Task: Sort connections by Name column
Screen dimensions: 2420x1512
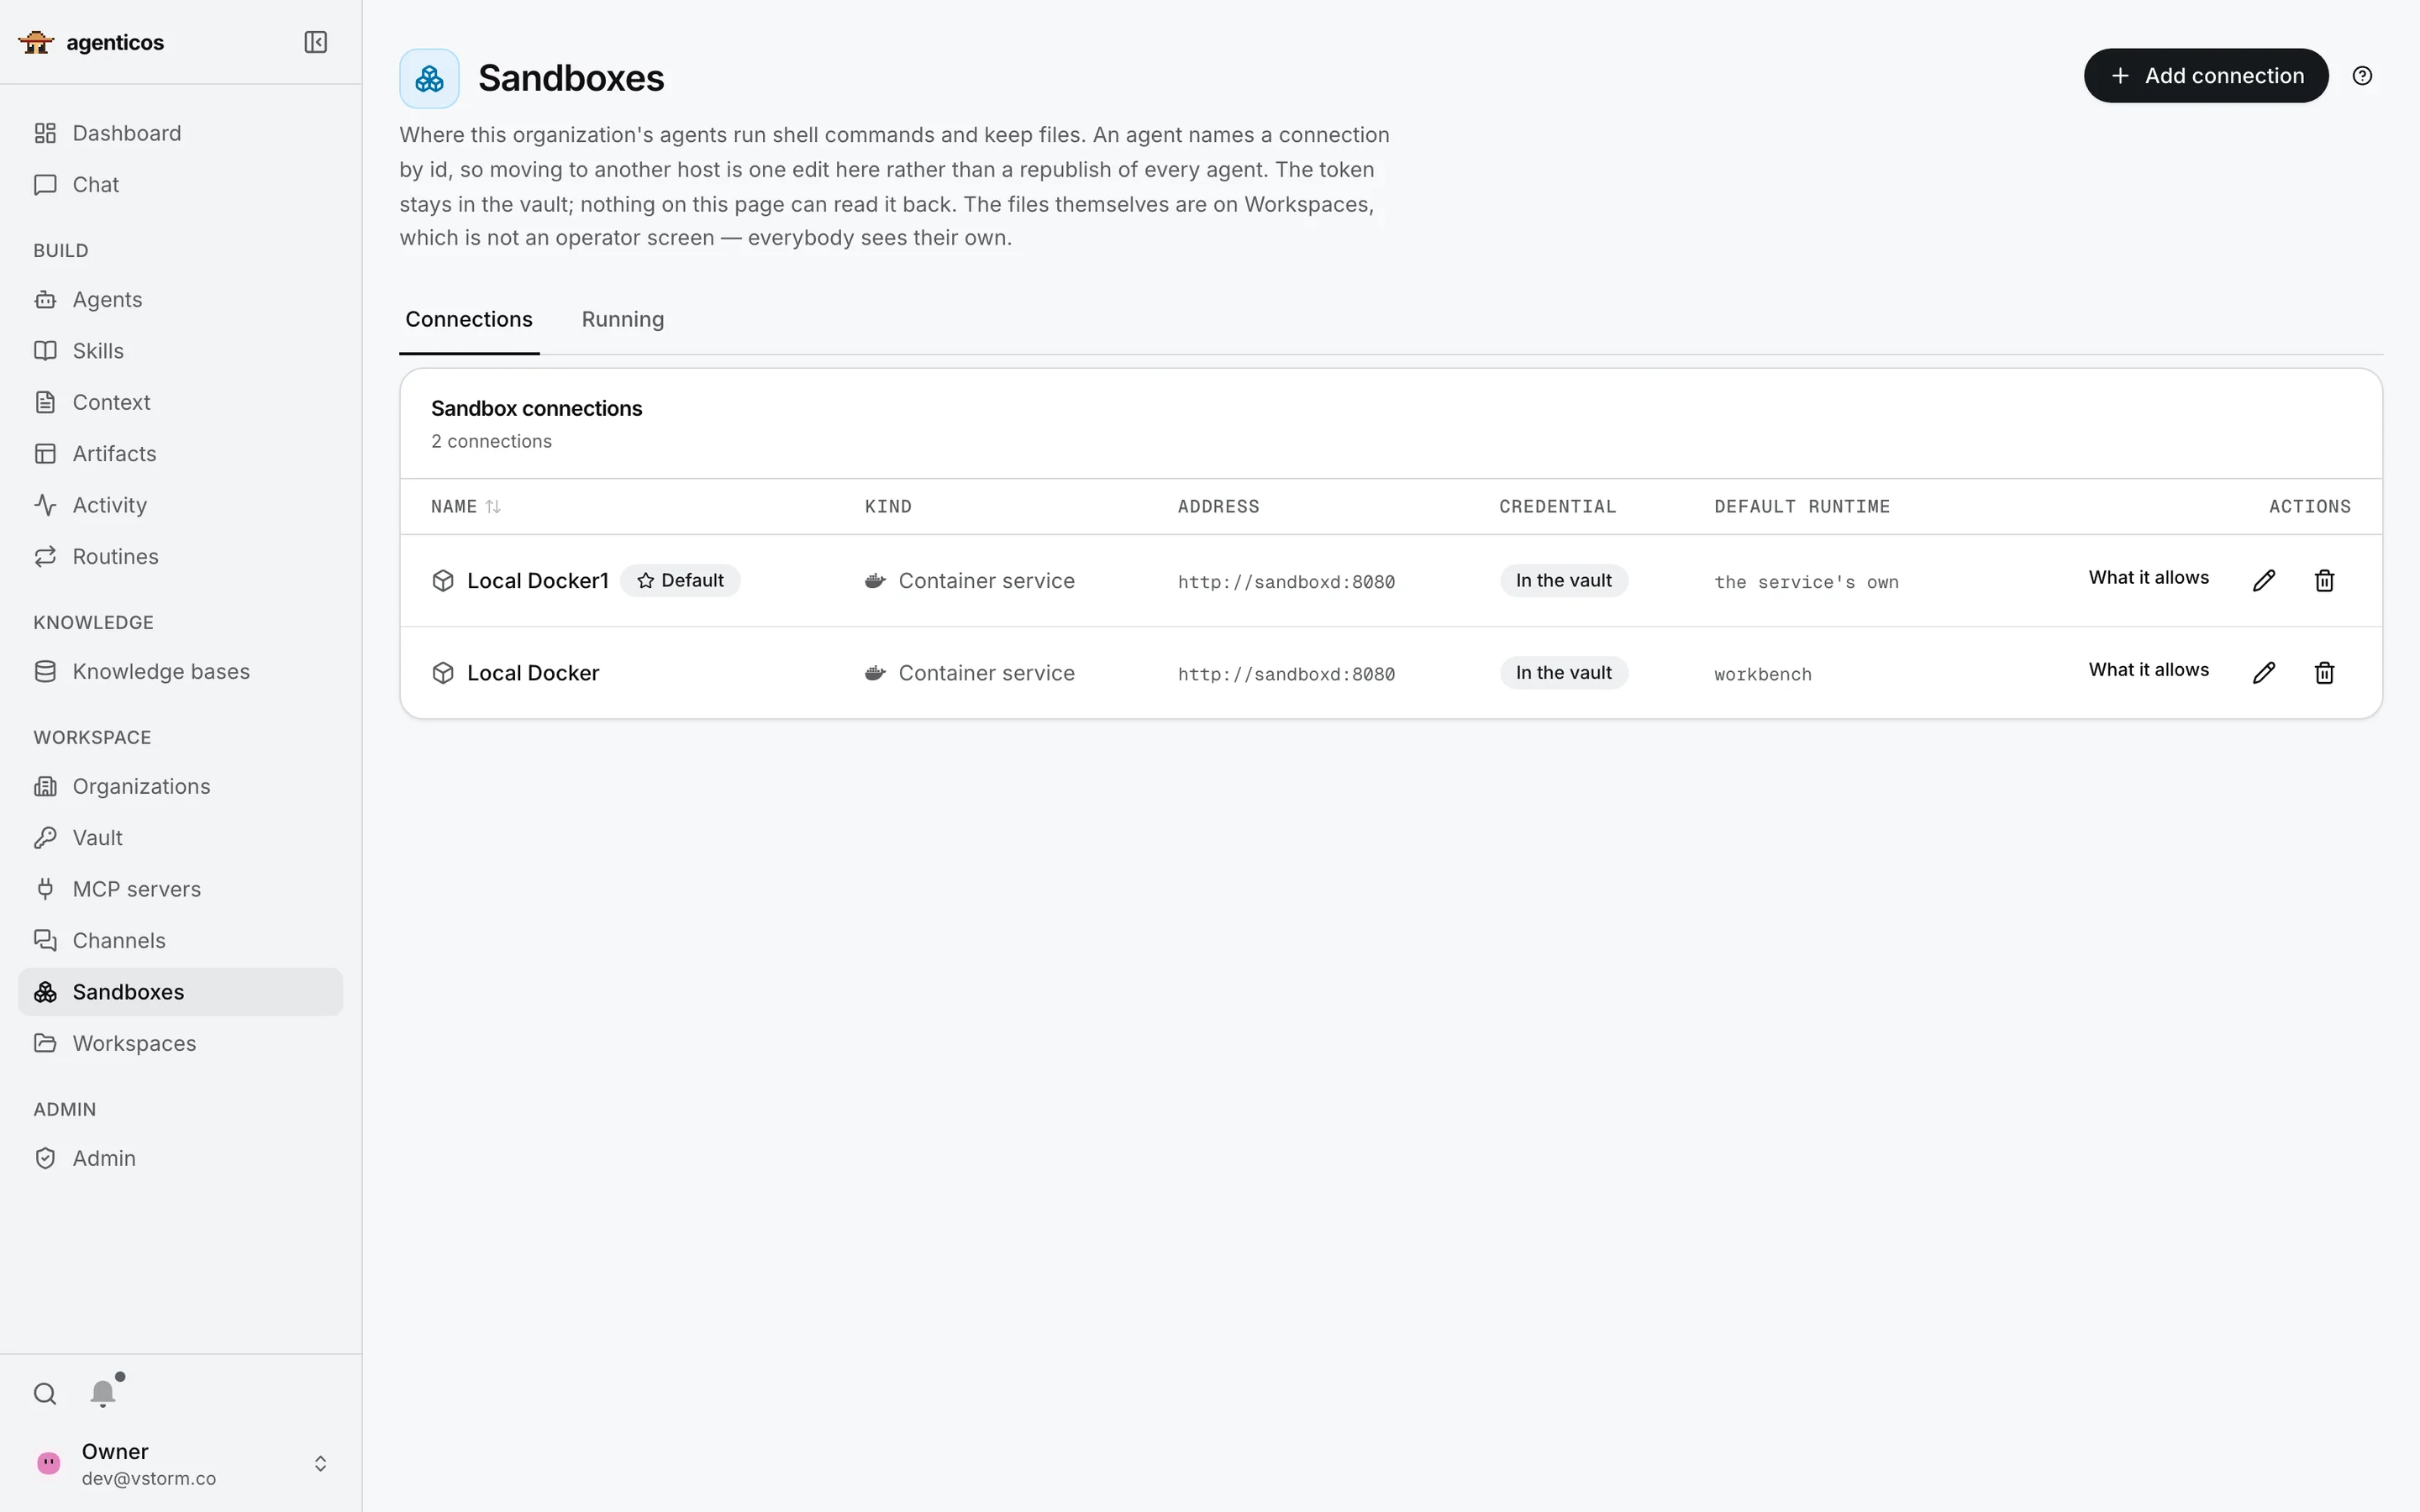Action: [x=465, y=507]
